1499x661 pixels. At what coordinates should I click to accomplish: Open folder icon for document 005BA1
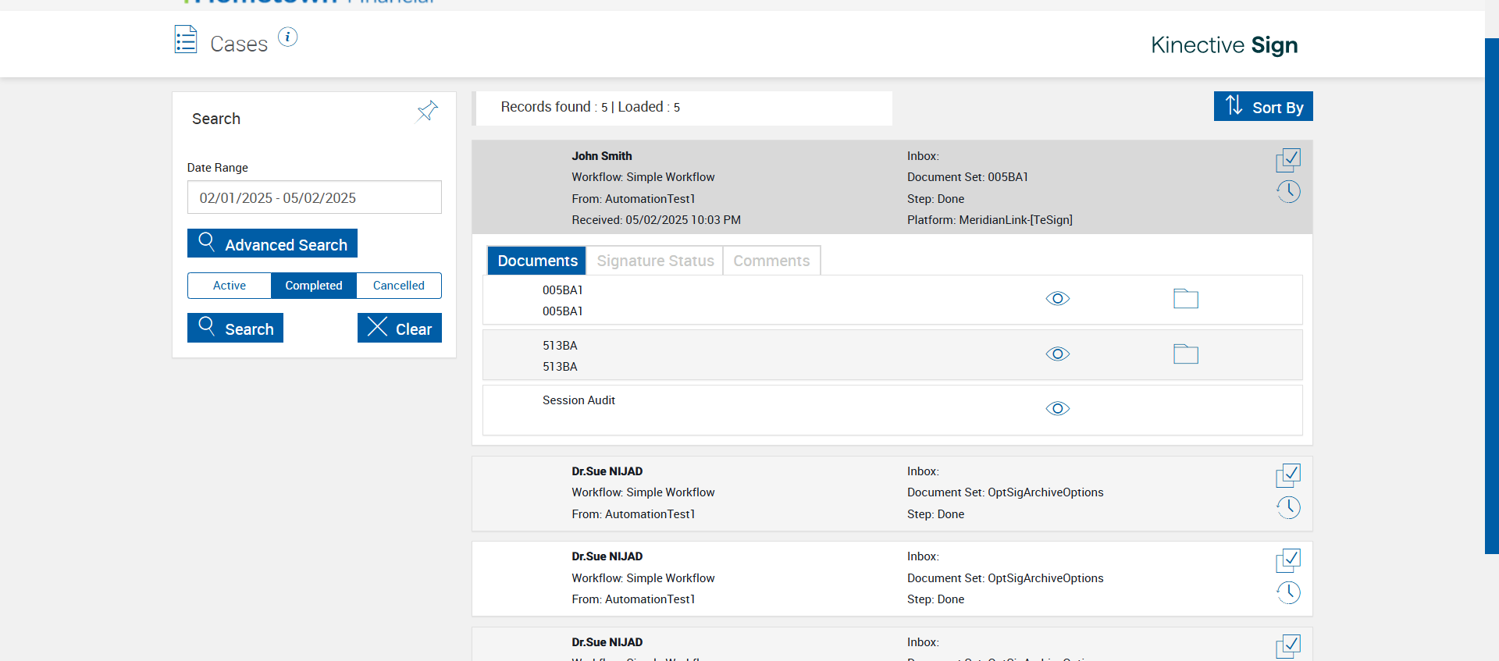tap(1185, 299)
